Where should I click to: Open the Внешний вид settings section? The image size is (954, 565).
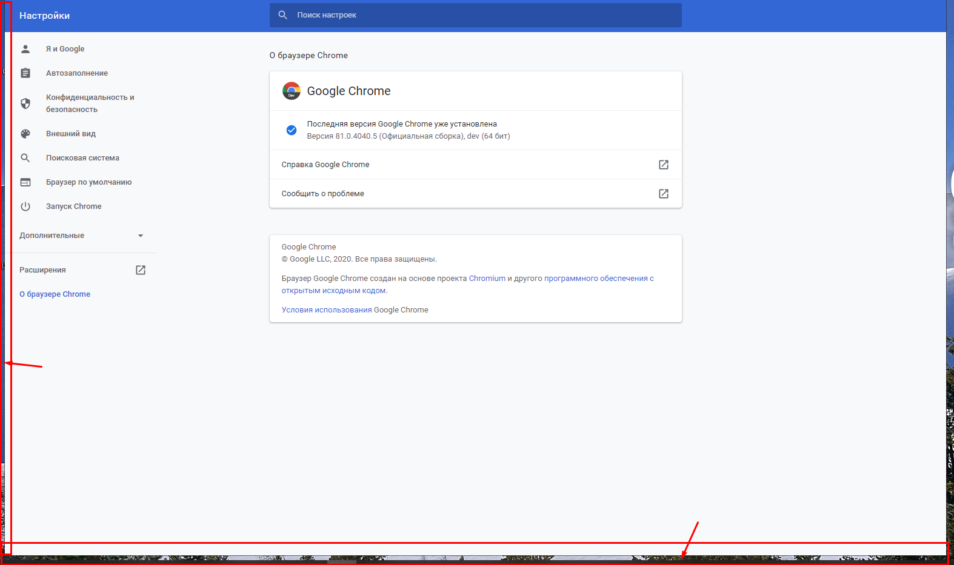(x=71, y=134)
